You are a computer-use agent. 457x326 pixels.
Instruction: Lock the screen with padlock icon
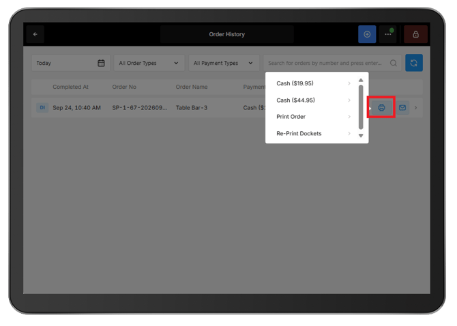tap(415, 34)
